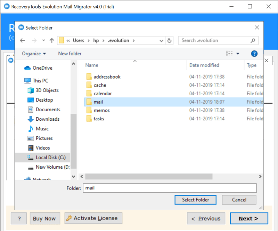Change view layout icon
Image resolution: width=278 pixels, height=231 pixels.
229,54
